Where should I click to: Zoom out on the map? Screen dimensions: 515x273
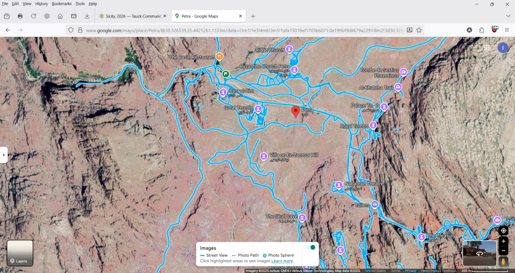pos(504,251)
